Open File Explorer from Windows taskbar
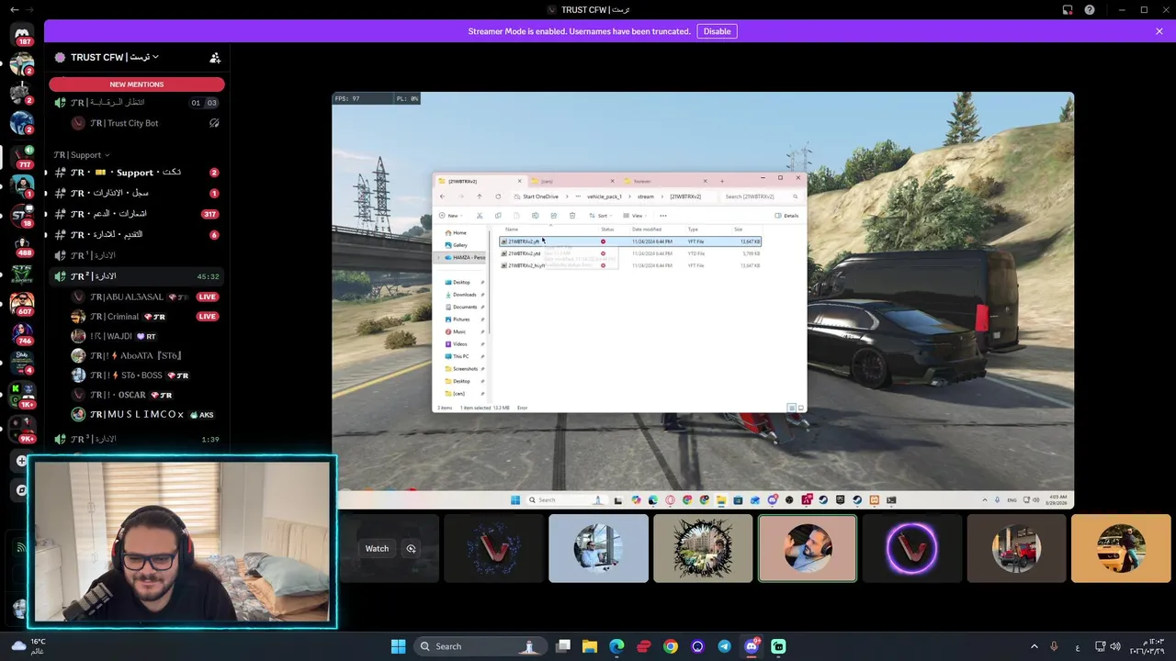The height and width of the screenshot is (661, 1176). pos(590,646)
